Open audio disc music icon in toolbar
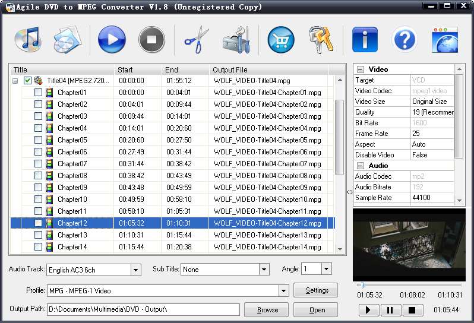Viewport: 474px width, 323px height. pyautogui.click(x=28, y=40)
